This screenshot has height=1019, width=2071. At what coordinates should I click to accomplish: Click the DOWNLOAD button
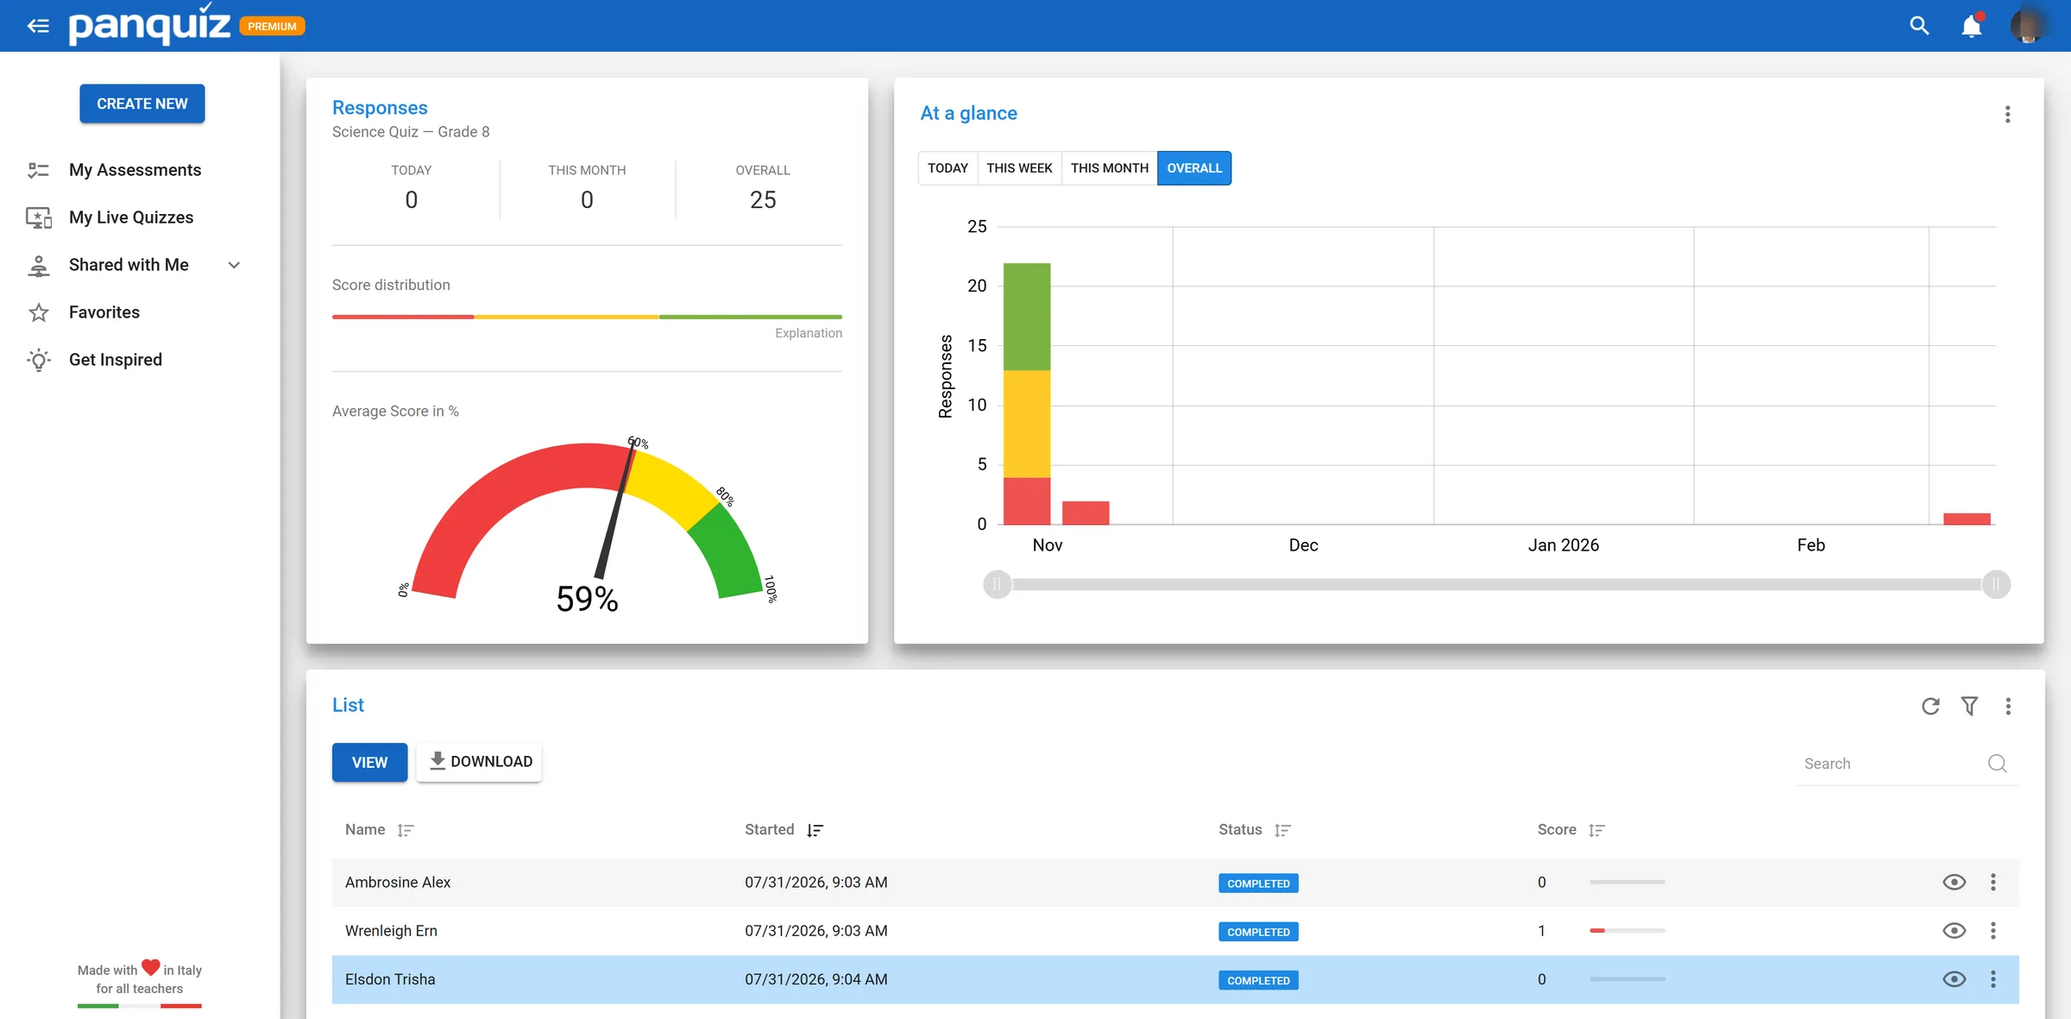coord(479,762)
